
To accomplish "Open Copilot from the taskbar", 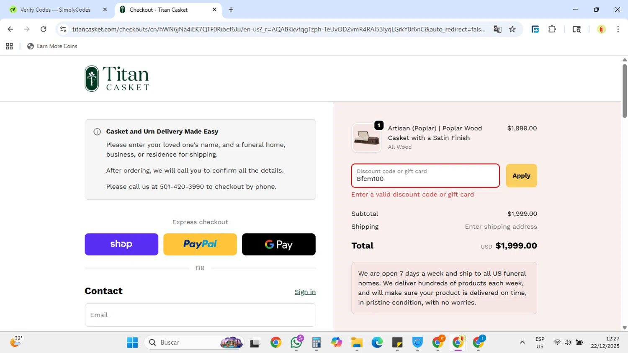I will (337, 343).
